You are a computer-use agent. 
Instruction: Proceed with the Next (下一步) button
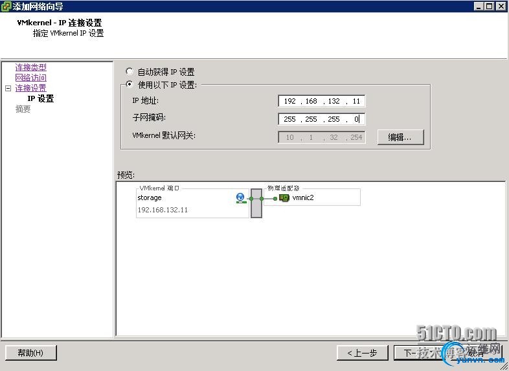coord(419,353)
